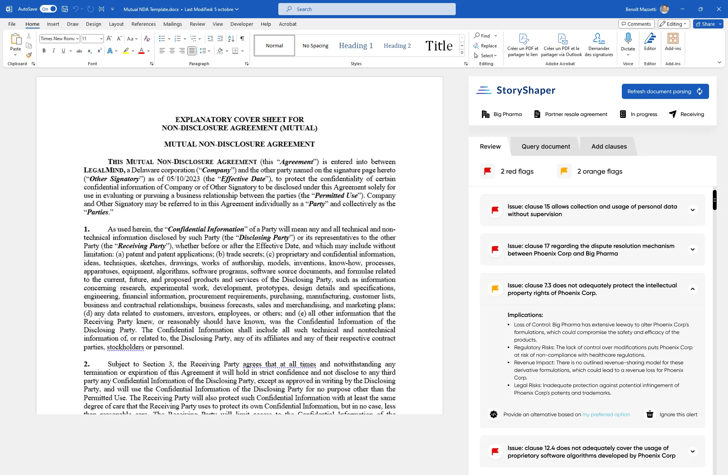Click the Ignore this alert trash icon
This screenshot has width=728, height=475.
coord(650,414)
